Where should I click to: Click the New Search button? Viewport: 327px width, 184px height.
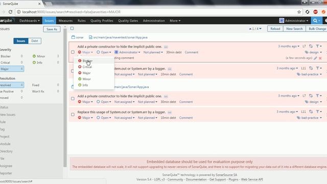(294, 29)
